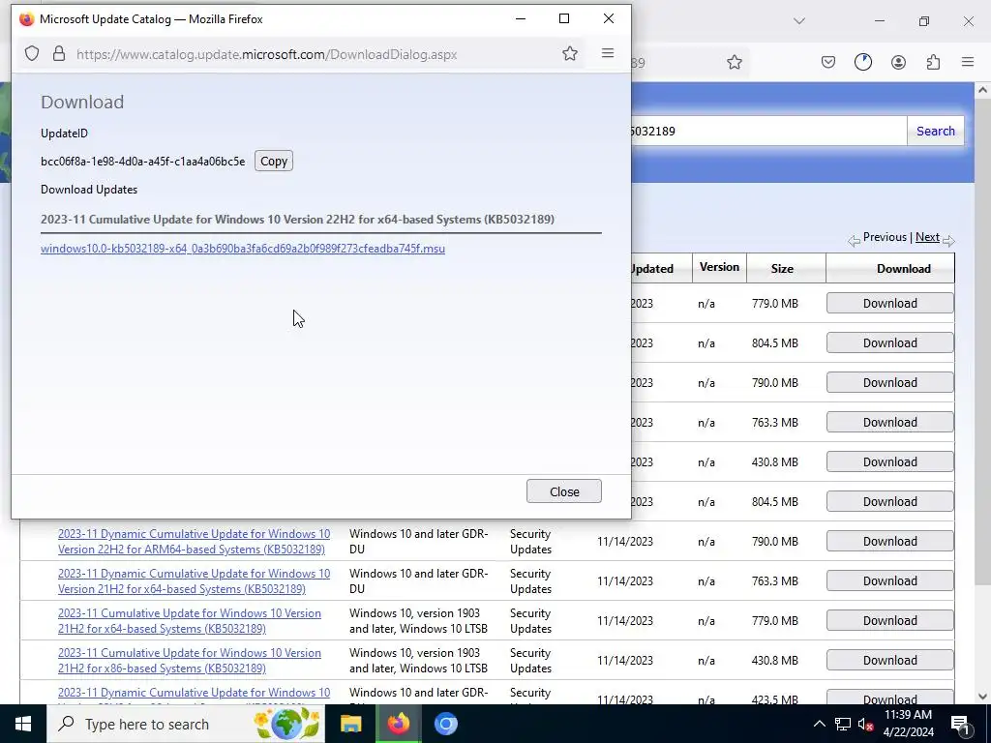
Task: Open the Extensions puzzle icon
Action: pyautogui.click(x=933, y=62)
